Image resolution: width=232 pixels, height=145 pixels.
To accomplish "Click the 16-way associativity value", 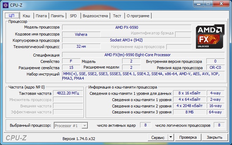I will pyautogui.click(x=216, y=106).
